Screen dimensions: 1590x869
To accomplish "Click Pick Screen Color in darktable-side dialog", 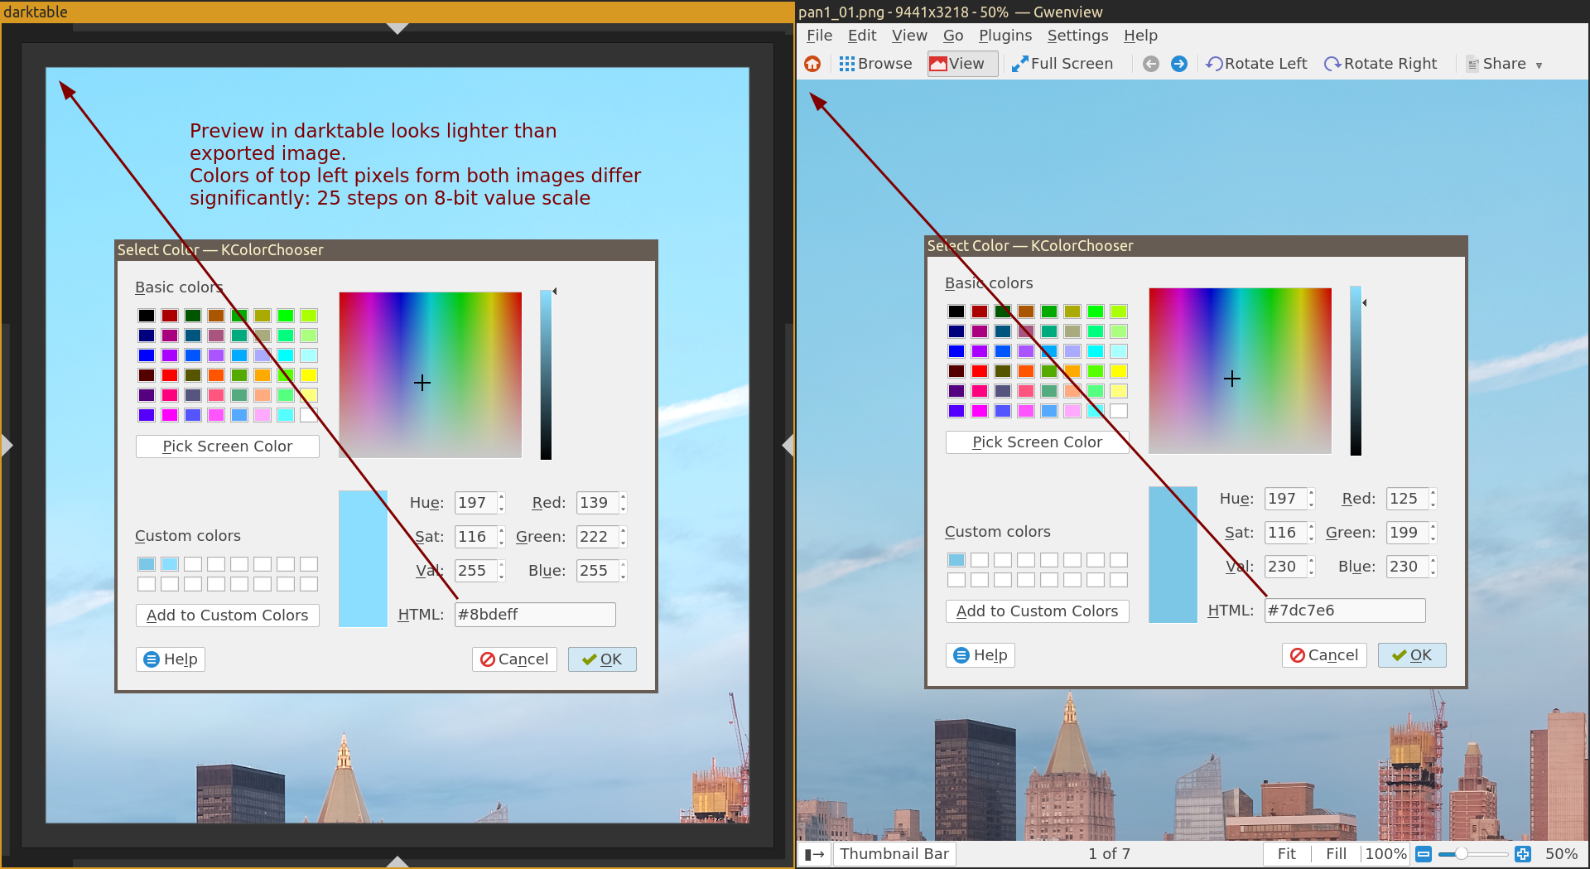I will coord(227,447).
